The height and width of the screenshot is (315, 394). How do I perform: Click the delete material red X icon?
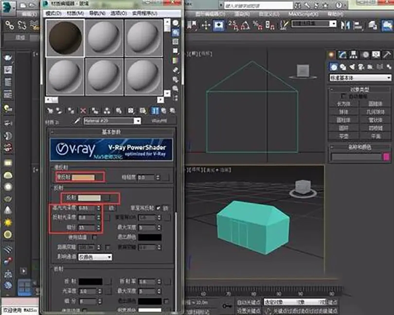click(x=83, y=111)
